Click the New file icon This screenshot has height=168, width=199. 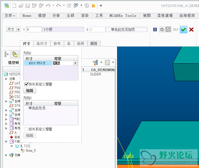tap(14, 6)
